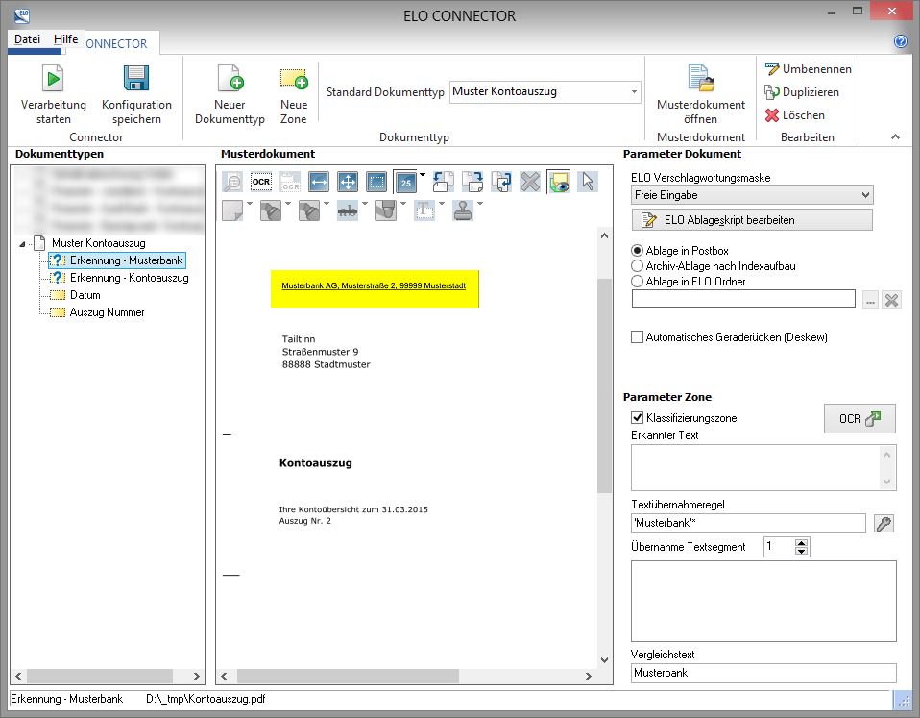Select the strikethrough text tool
Screen dimensions: 920x718
point(348,210)
